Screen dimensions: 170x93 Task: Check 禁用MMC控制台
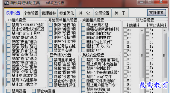pyautogui.click(x=83, y=89)
